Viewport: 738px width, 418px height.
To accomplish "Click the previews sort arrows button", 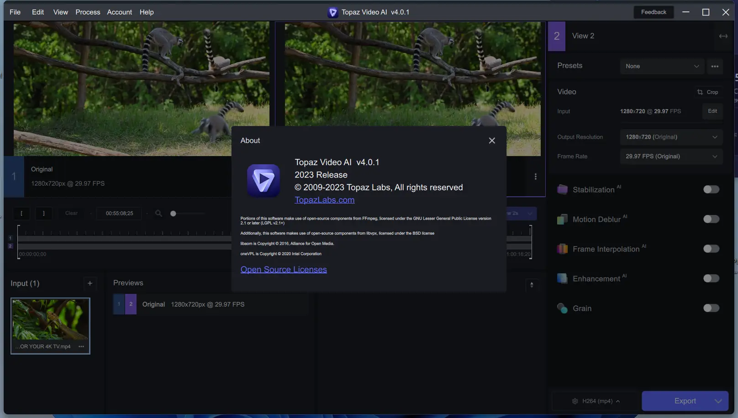I will (x=532, y=285).
